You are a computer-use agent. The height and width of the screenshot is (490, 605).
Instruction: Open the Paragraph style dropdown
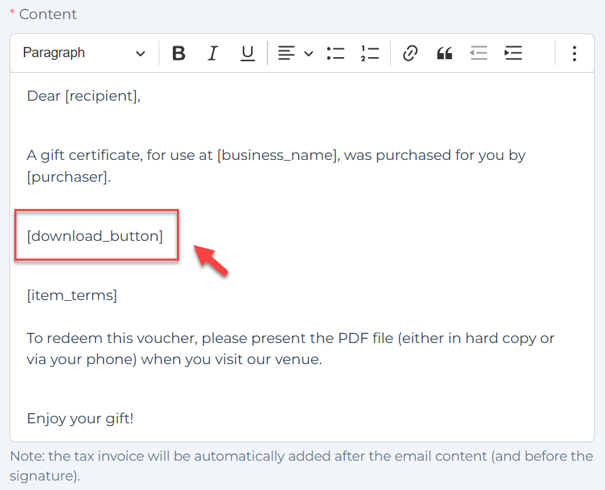point(84,53)
